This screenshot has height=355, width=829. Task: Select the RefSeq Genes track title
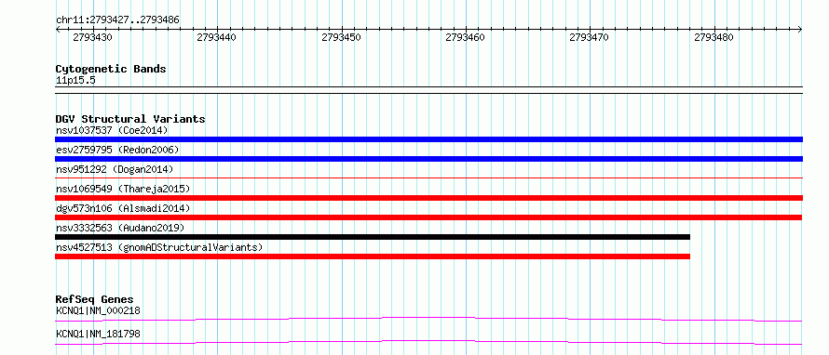click(95, 299)
